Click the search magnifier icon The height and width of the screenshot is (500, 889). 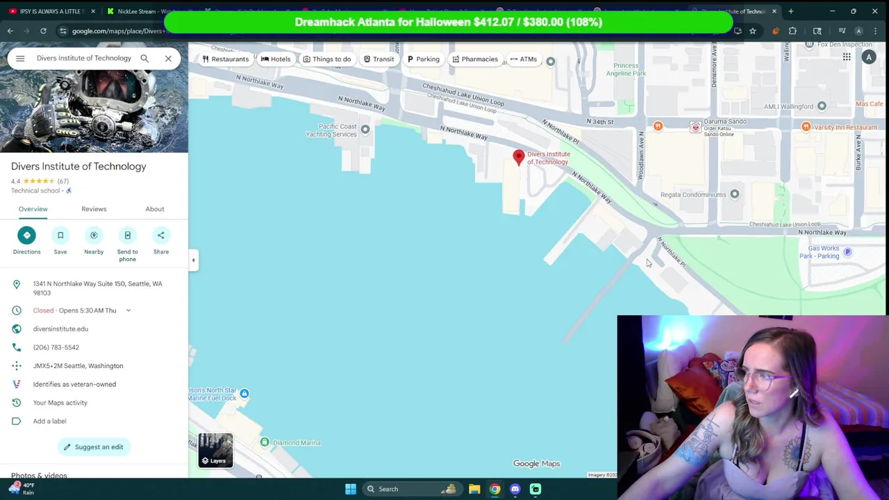coord(144,58)
